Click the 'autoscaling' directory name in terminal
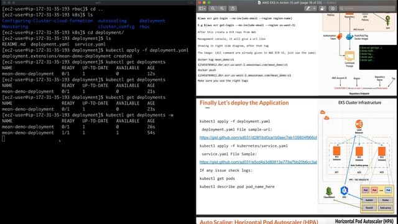Image resolution: width=398 pixels, height=224 pixels. (112, 21)
